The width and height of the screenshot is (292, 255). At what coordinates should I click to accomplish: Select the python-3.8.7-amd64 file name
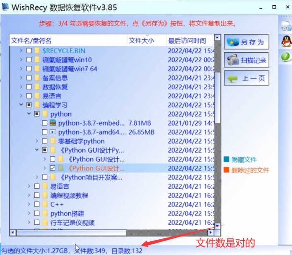[92, 132]
